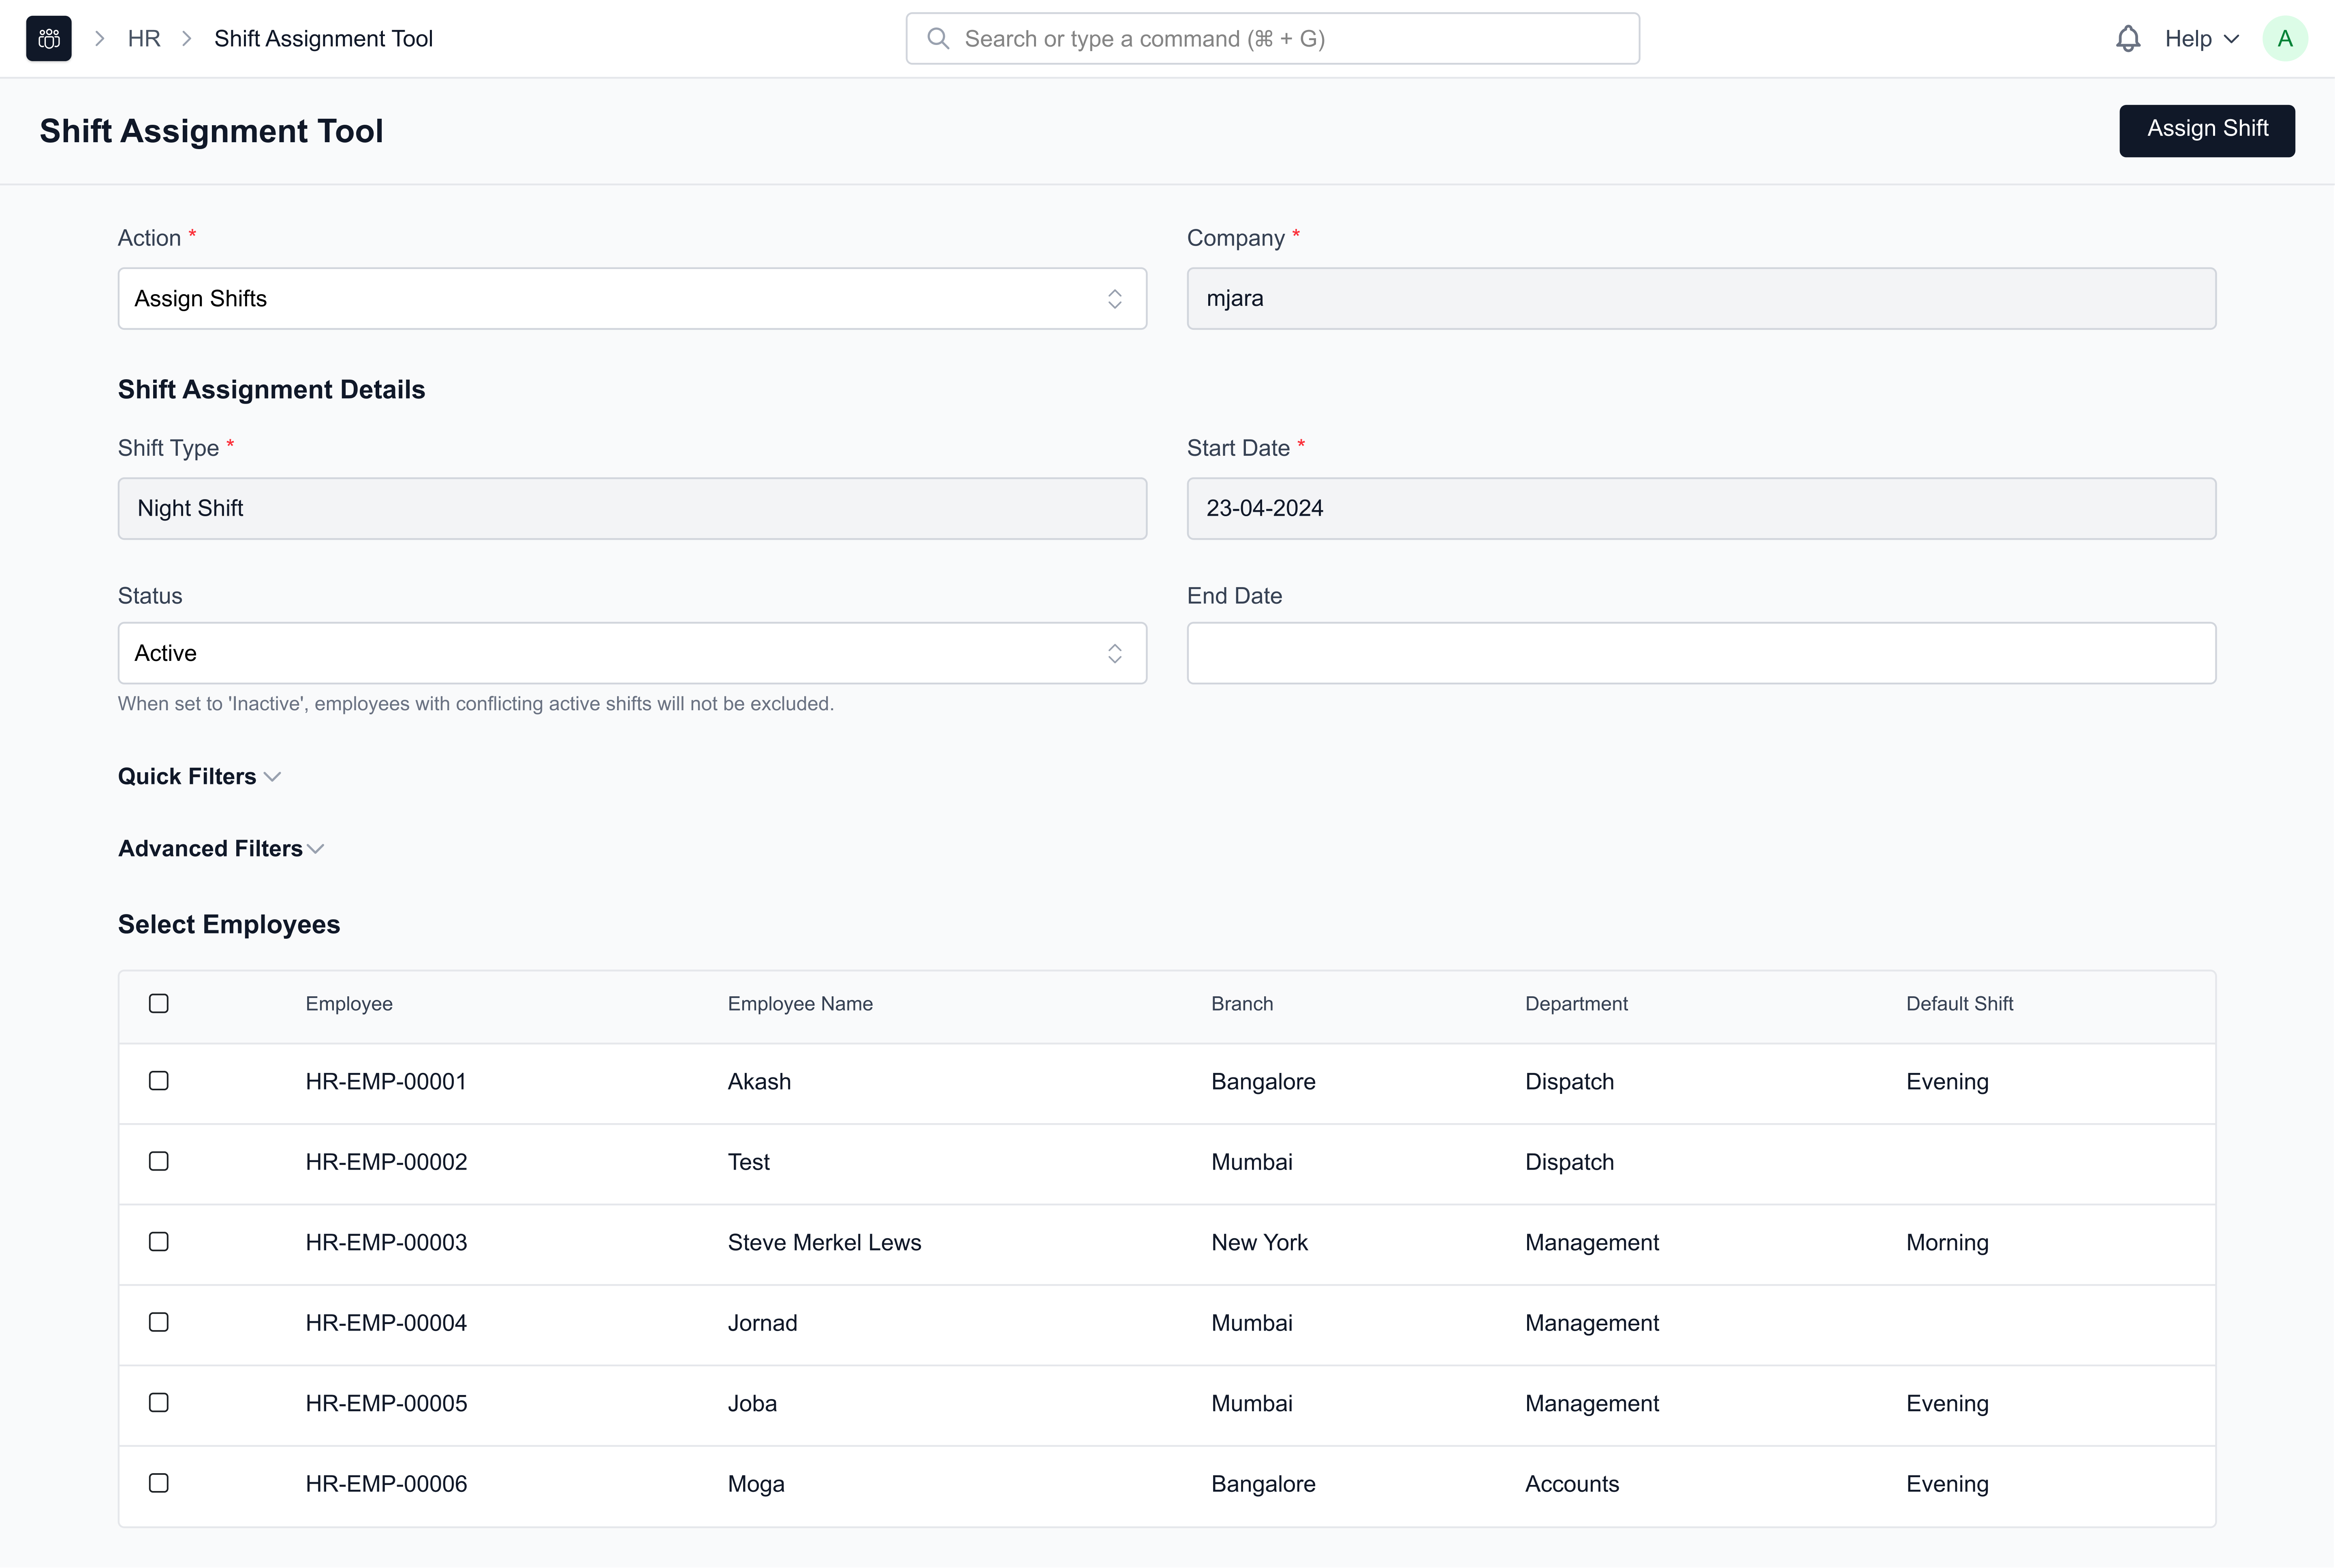Click the HR app logo icon
2335x1568 pixels.
point(48,39)
